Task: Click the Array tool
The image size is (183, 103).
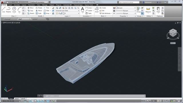Action: click(46, 13)
